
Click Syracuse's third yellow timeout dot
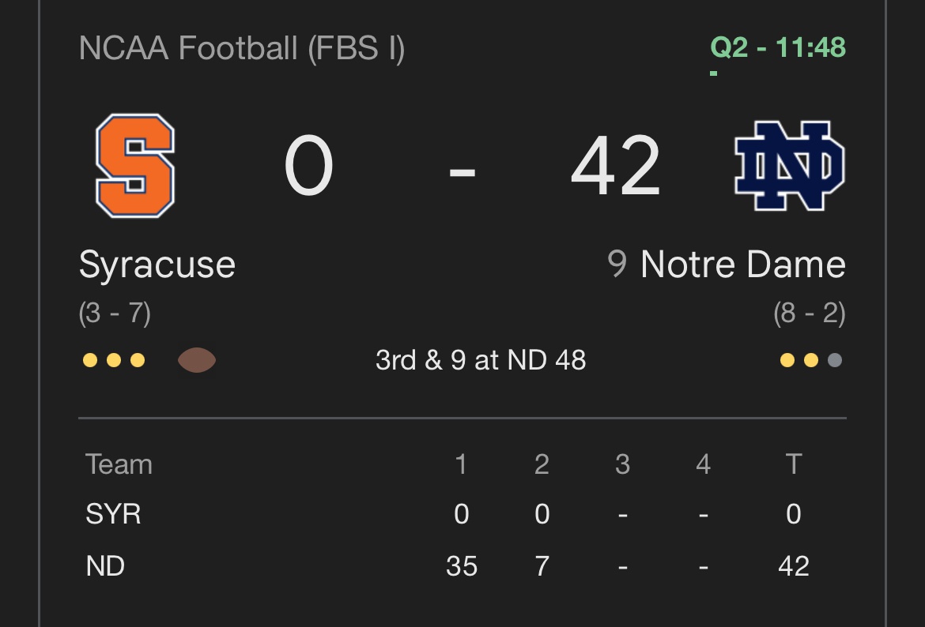tap(138, 360)
